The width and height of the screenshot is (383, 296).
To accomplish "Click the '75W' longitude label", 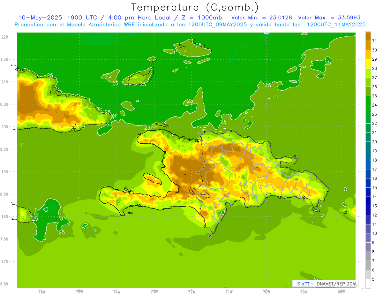I will coord(79,292).
